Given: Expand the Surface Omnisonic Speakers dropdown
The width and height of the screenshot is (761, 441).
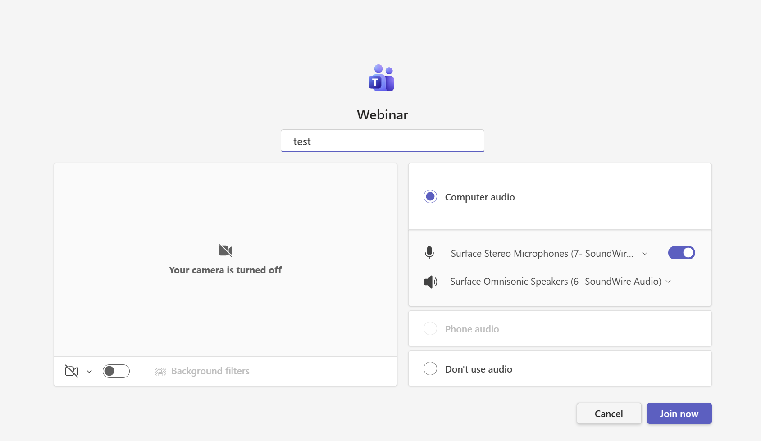Looking at the screenshot, I should point(668,282).
